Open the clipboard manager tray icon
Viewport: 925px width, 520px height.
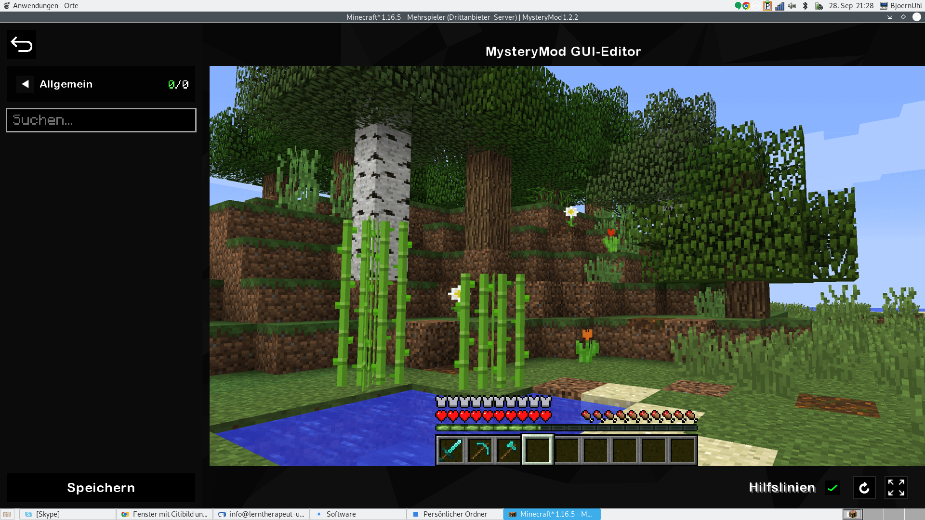click(767, 6)
